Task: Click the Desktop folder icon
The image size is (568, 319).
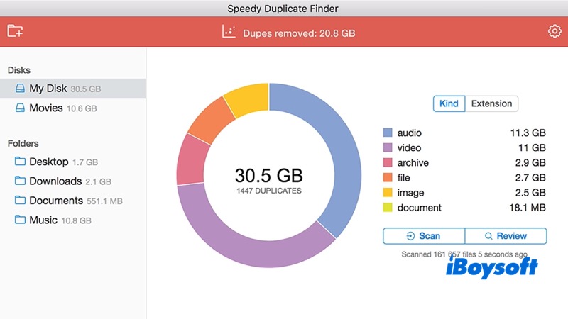Action: click(x=20, y=162)
